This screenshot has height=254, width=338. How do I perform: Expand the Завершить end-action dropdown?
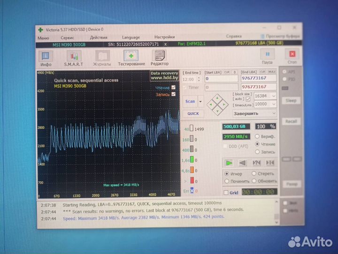pos(273,113)
